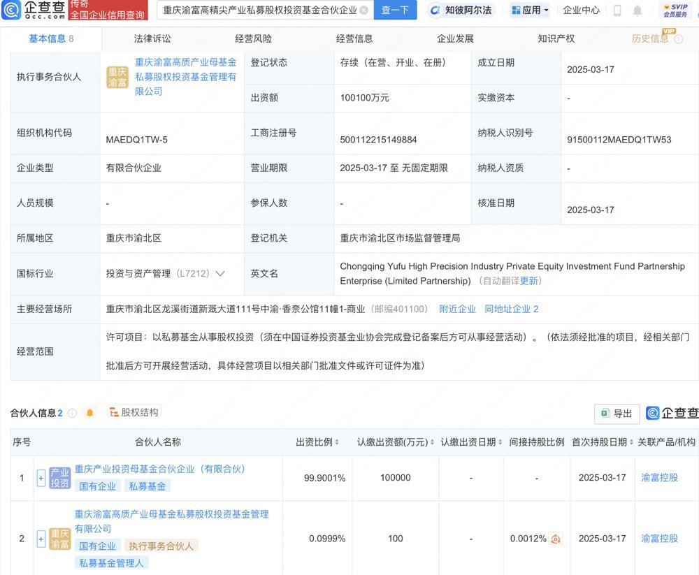Clear the search box text
The height and width of the screenshot is (575, 699).
tap(363, 10)
